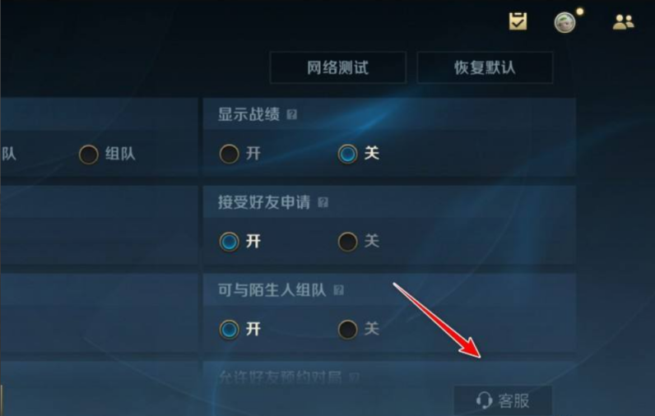Select 关 radio under 接受好友申请
This screenshot has width=655, height=416.
pyautogui.click(x=347, y=242)
